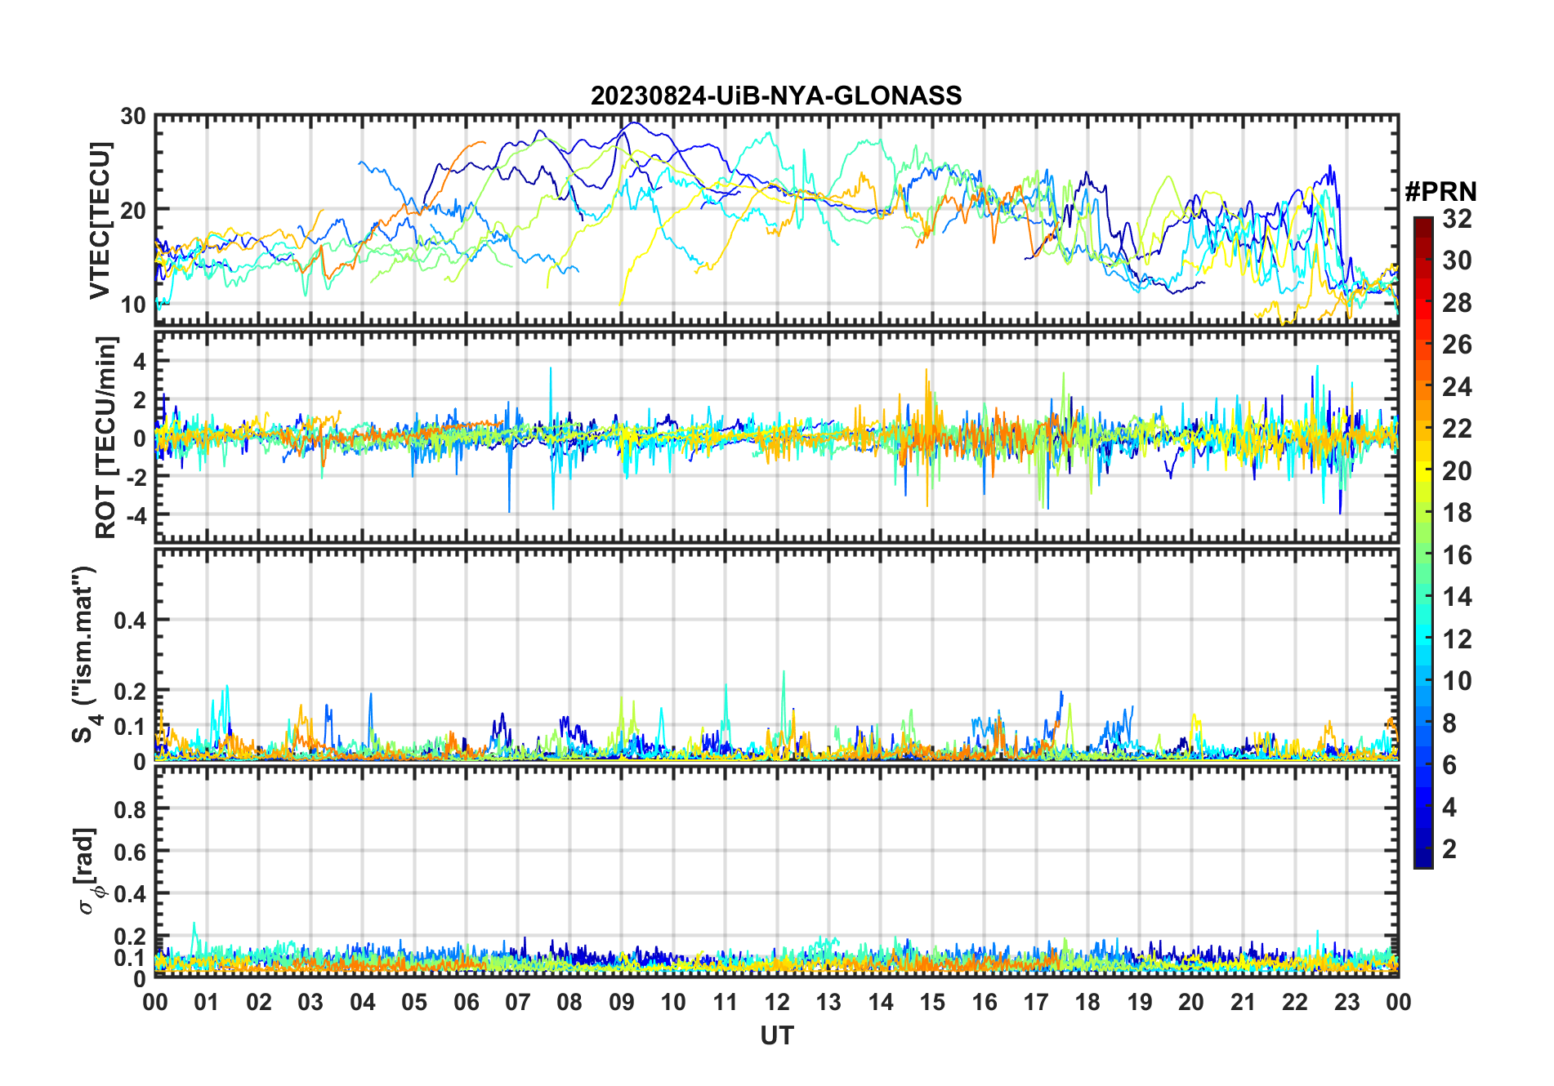Click the colorbar at PRN 24 orange
The width and height of the screenshot is (1554, 1086).
coord(1422,386)
